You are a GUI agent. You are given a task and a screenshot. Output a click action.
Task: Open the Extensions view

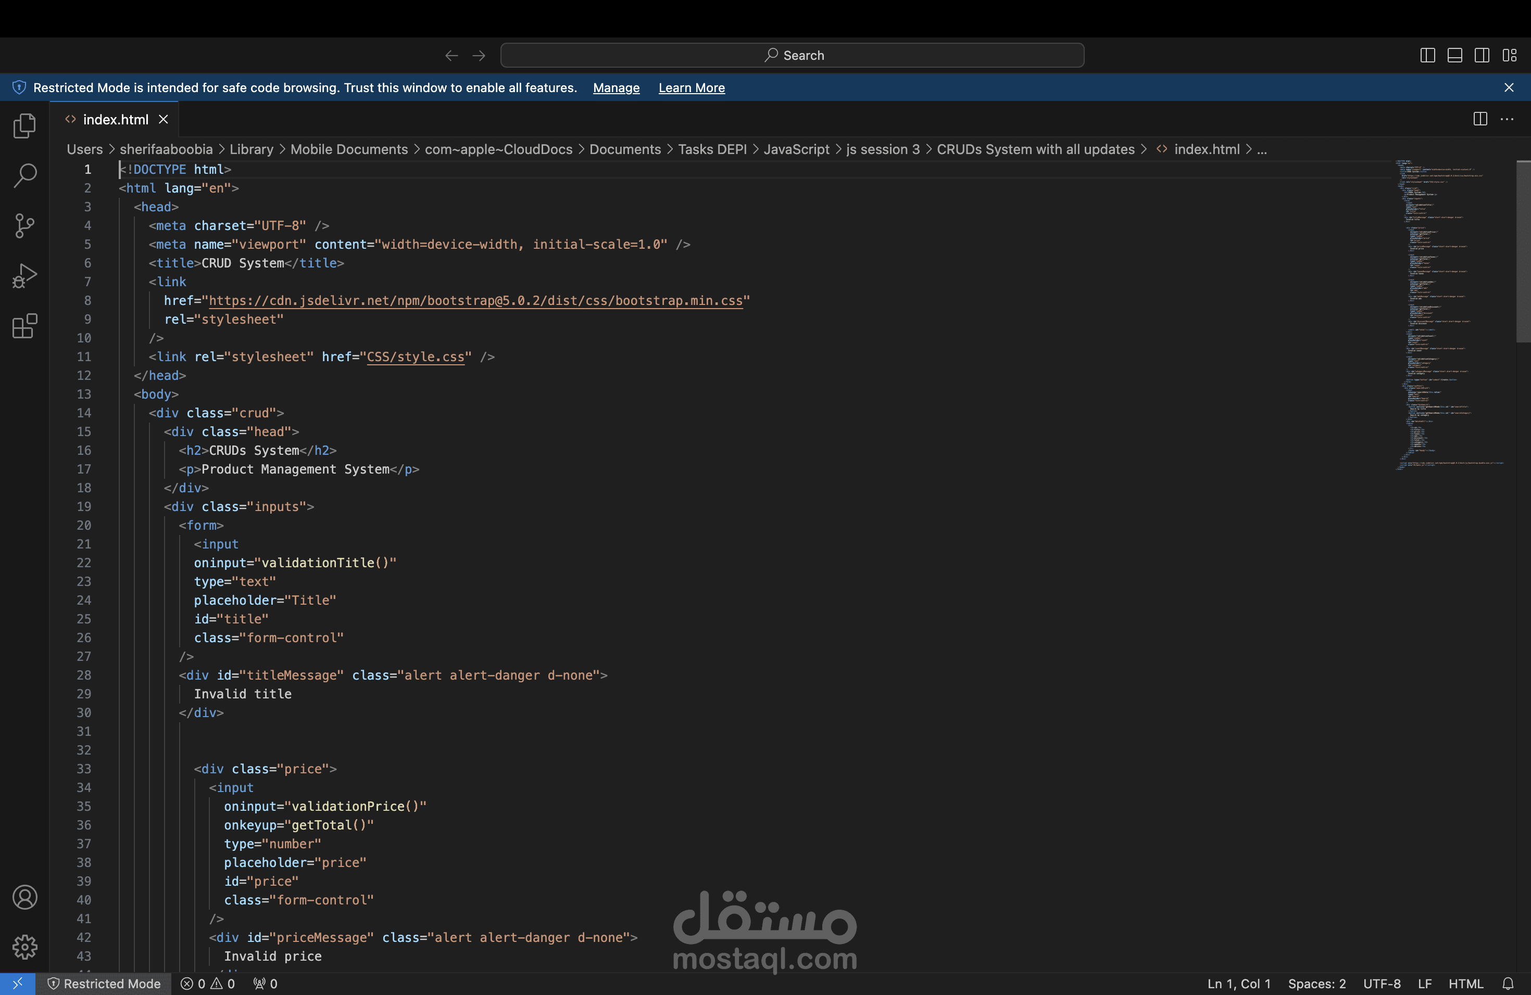(x=24, y=326)
